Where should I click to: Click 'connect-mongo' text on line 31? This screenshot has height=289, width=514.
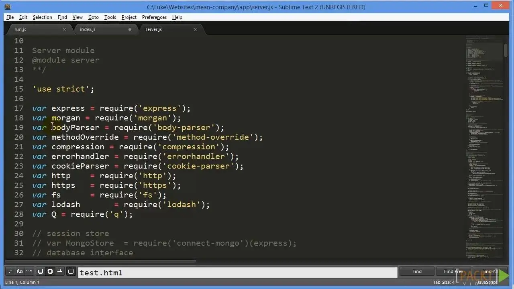(208, 243)
